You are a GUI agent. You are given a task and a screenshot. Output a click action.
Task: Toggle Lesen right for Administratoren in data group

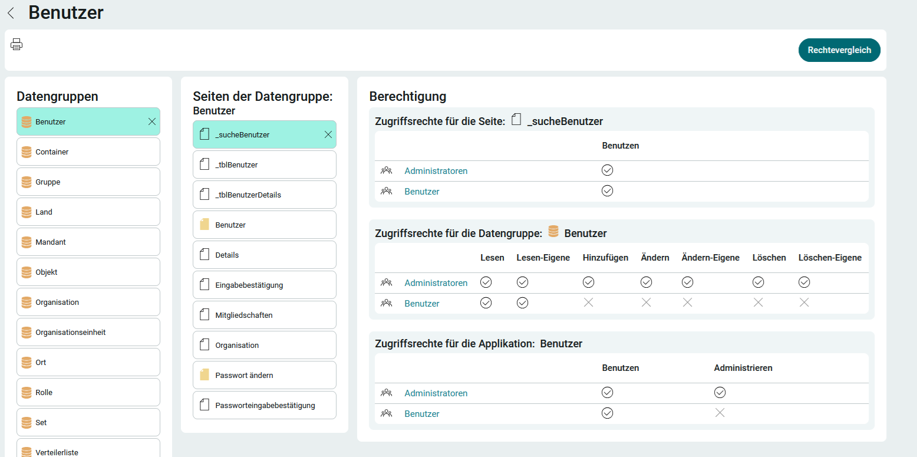pos(486,282)
